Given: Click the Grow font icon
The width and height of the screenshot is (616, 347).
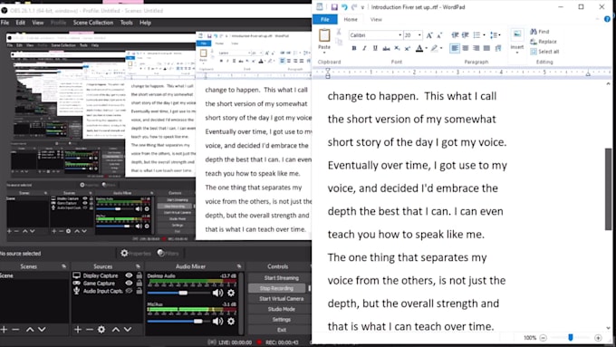Looking at the screenshot, I should pyautogui.click(x=429, y=35).
